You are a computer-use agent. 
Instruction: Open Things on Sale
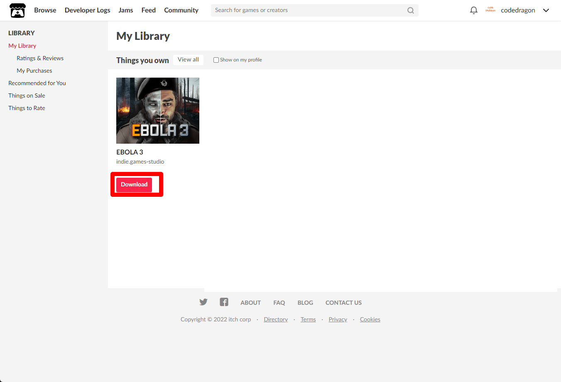tap(27, 95)
